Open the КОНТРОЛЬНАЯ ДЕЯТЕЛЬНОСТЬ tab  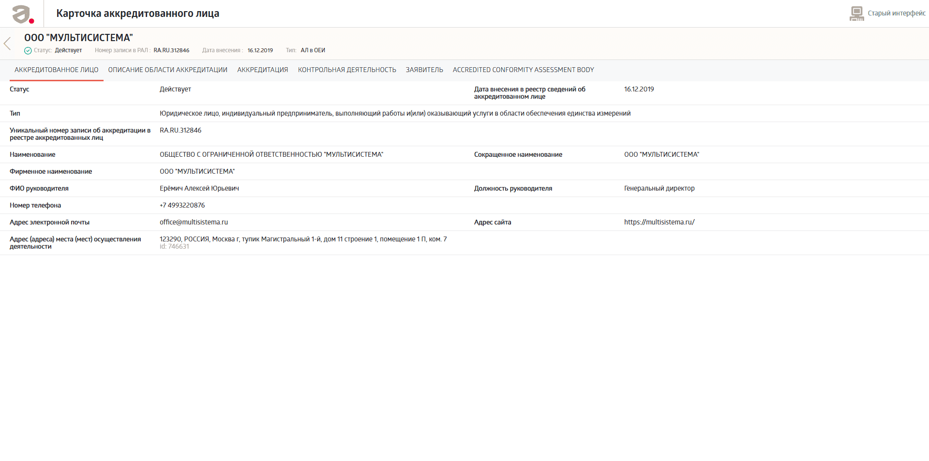pos(347,70)
